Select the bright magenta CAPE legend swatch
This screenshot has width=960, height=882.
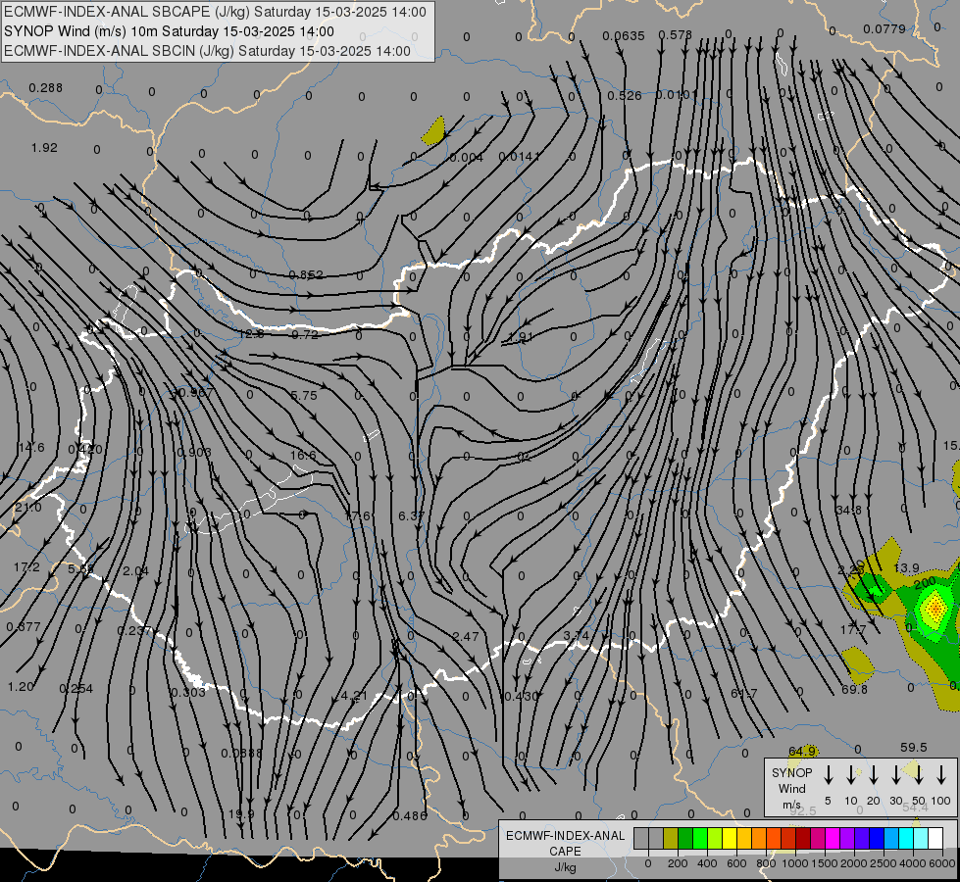[x=833, y=839]
